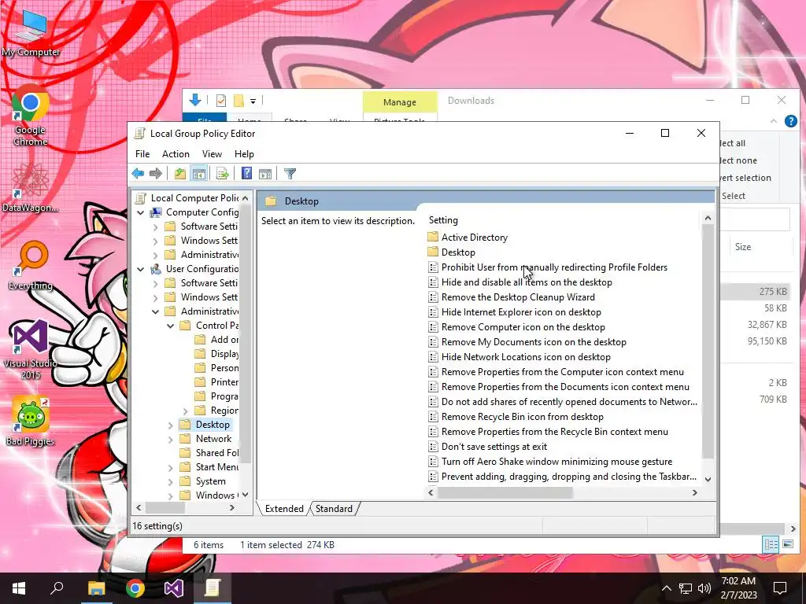Switch Explorer to details view
This screenshot has width=806, height=604.
771,544
